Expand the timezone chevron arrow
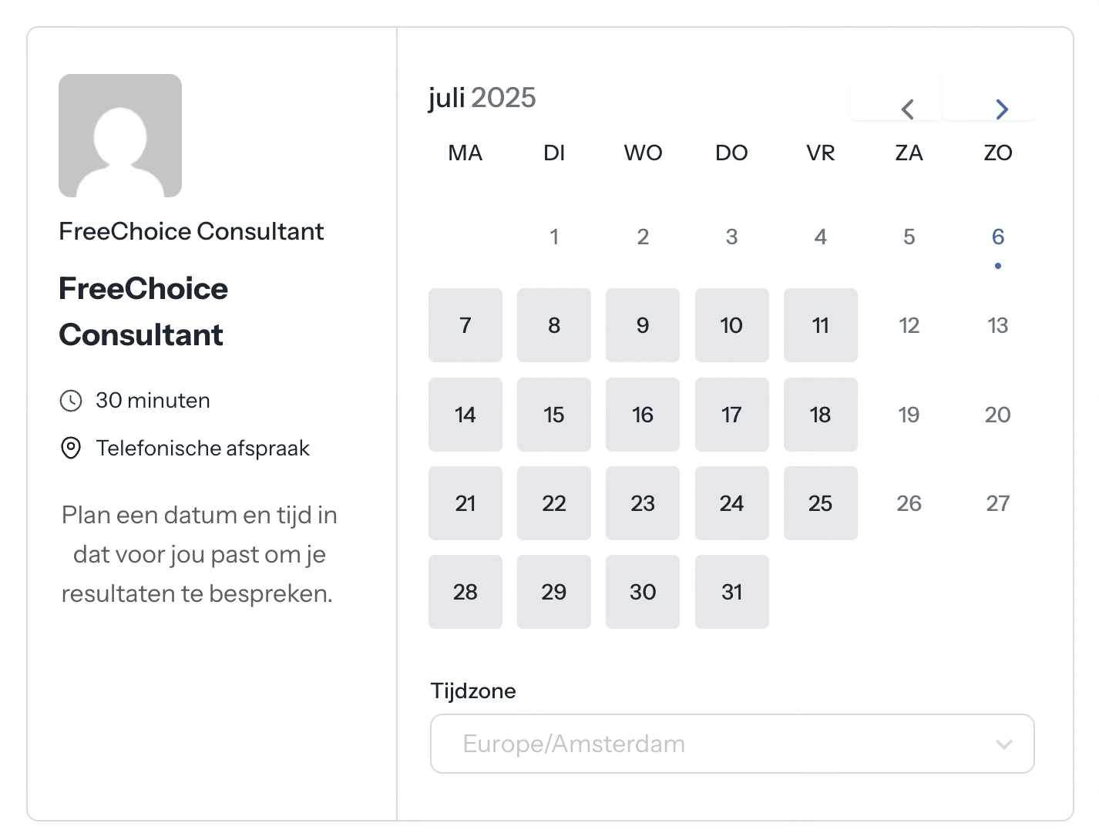Image resolution: width=1099 pixels, height=840 pixels. 1003,744
